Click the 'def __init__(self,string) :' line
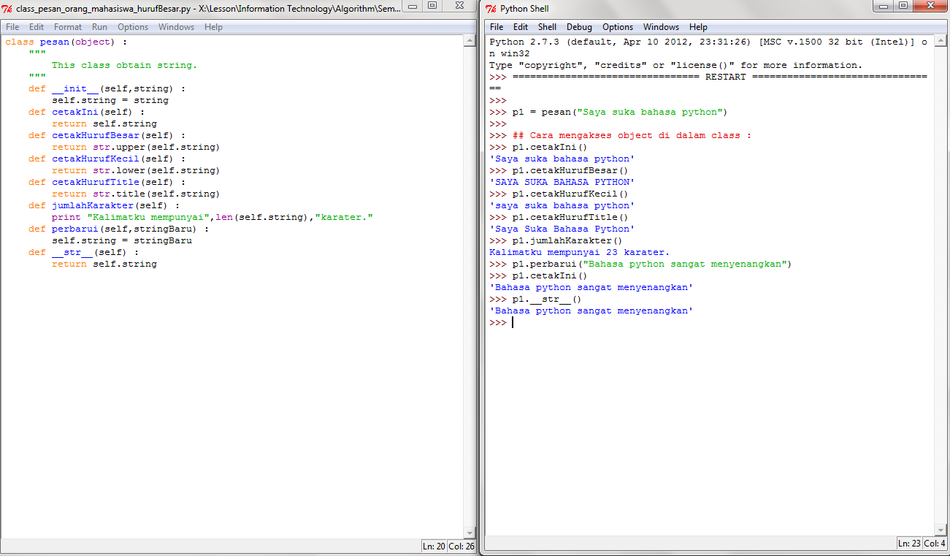 coord(107,88)
